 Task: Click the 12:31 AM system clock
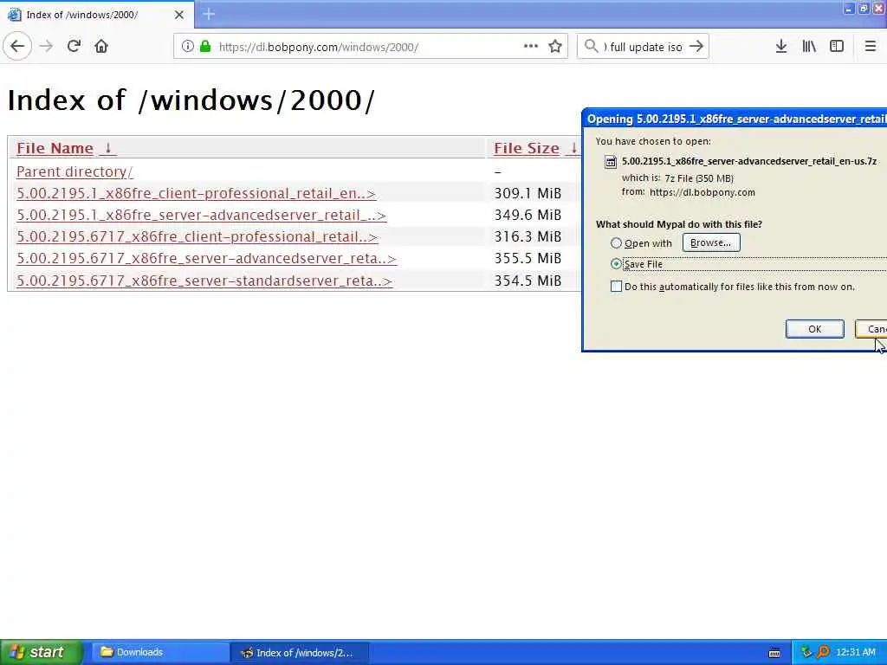[855, 652]
